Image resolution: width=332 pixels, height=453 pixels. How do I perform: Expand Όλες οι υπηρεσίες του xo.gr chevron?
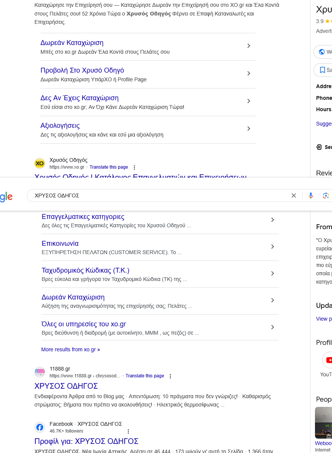pos(273,327)
